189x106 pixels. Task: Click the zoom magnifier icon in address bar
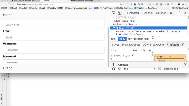point(121,4)
